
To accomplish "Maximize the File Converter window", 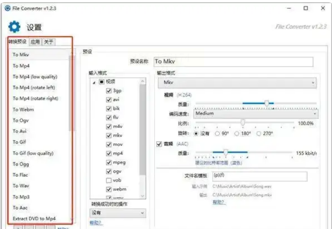I will pos(306,8).
